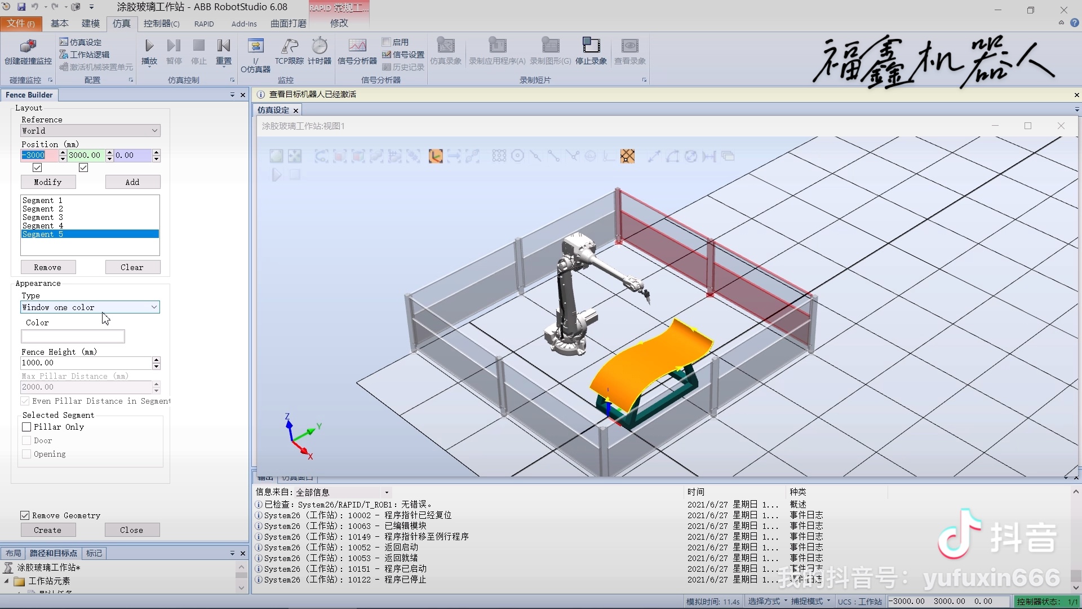Screen dimensions: 1082x609
Task: Click the Create fence button
Action: 48,530
